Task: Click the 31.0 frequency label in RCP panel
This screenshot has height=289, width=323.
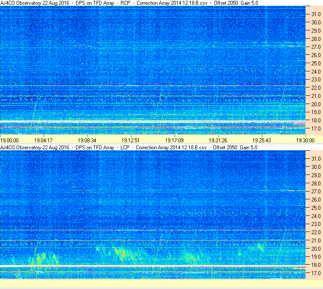Action: pos(316,14)
